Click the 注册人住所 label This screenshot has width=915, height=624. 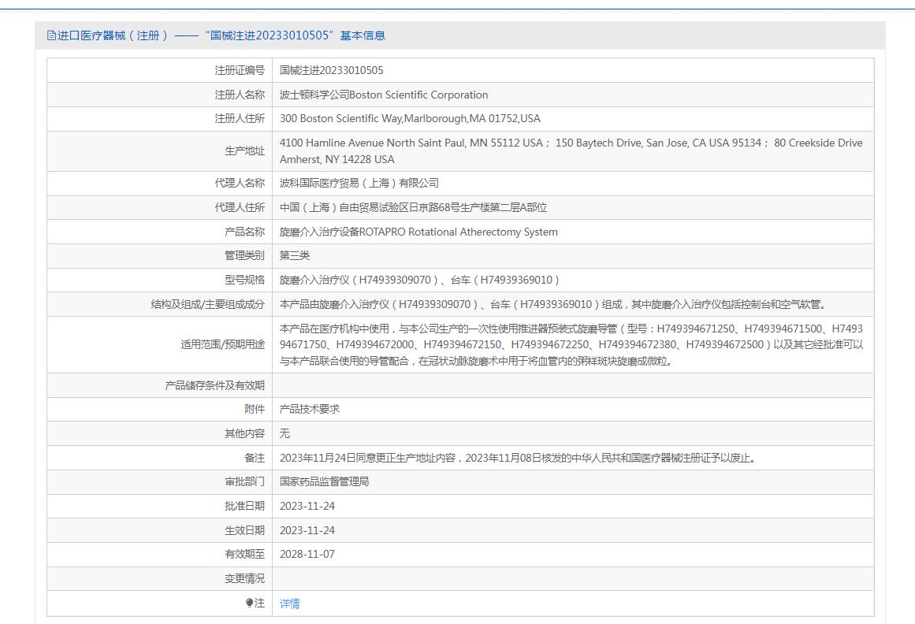click(x=240, y=118)
